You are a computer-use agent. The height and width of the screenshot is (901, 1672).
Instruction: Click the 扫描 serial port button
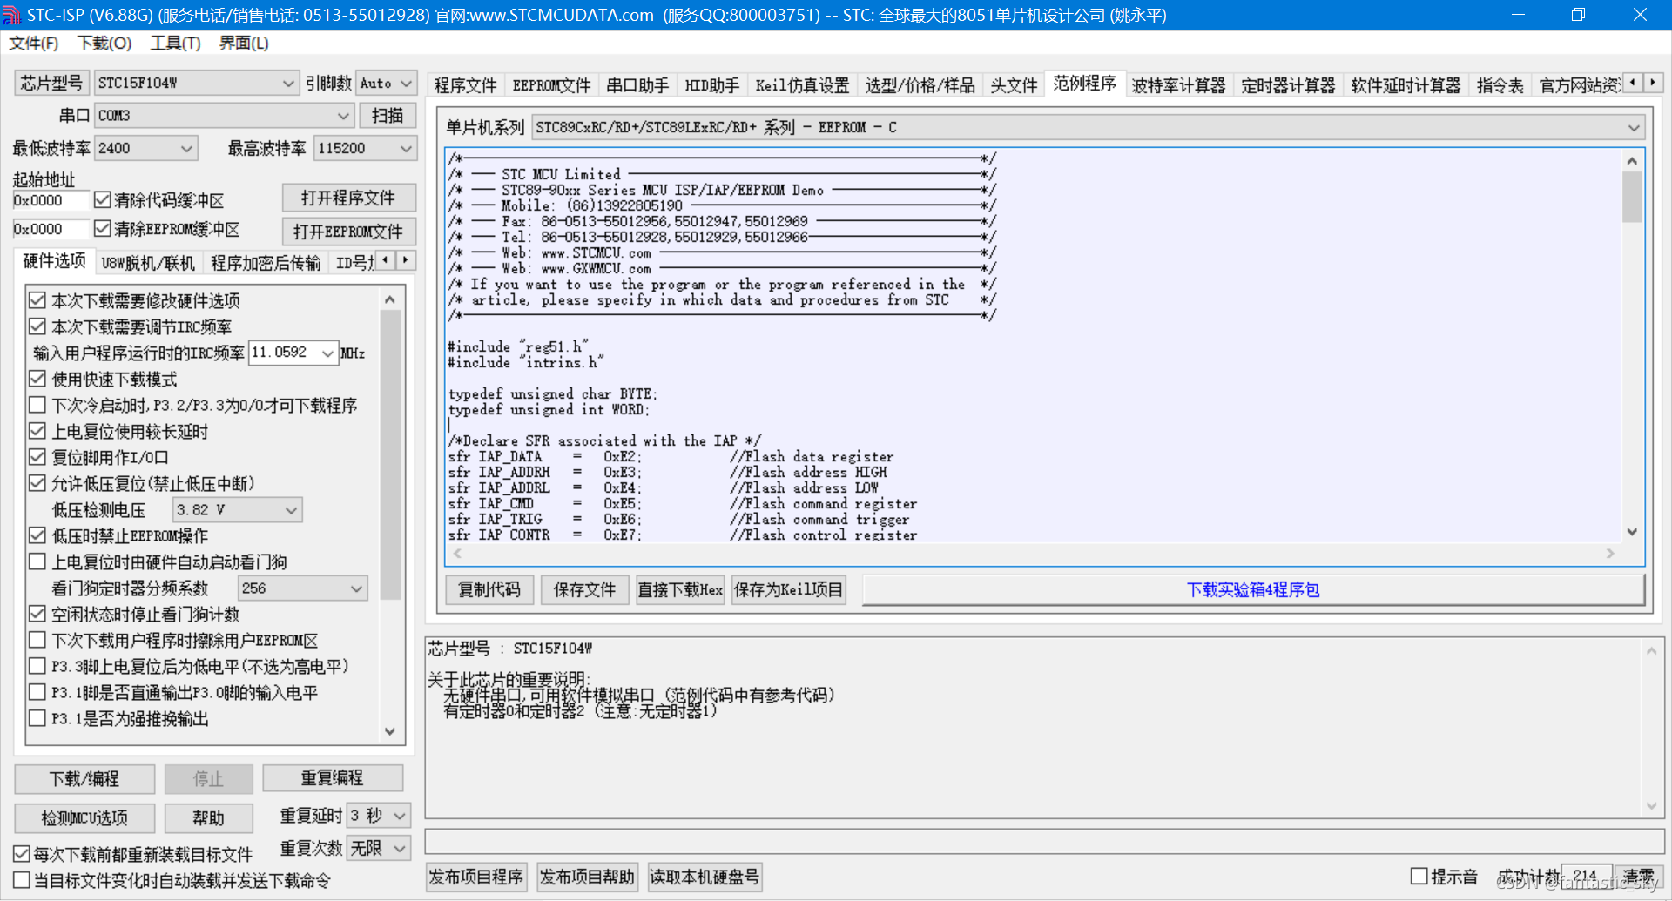388,115
